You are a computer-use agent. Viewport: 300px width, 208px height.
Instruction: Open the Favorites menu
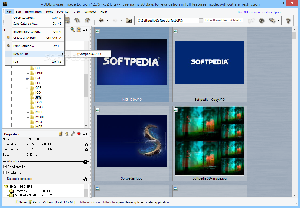(x=63, y=12)
